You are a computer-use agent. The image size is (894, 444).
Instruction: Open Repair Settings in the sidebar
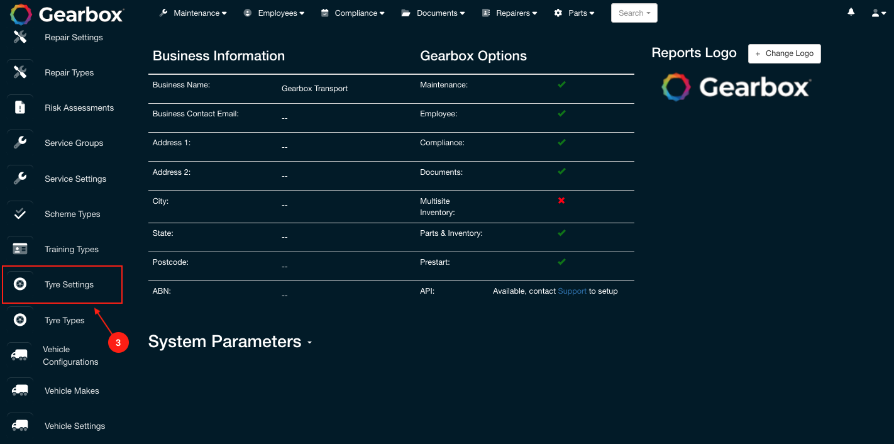(x=74, y=37)
